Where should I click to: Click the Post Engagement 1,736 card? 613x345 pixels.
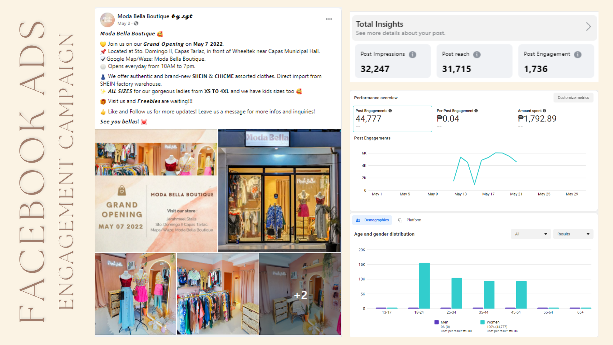(x=556, y=61)
